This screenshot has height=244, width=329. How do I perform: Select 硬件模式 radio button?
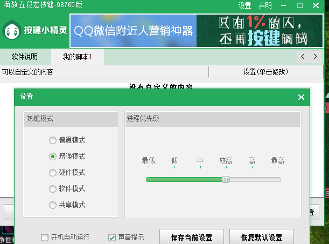(53, 173)
